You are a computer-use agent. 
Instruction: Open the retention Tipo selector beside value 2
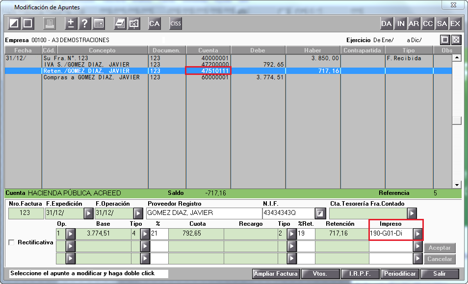click(x=291, y=234)
